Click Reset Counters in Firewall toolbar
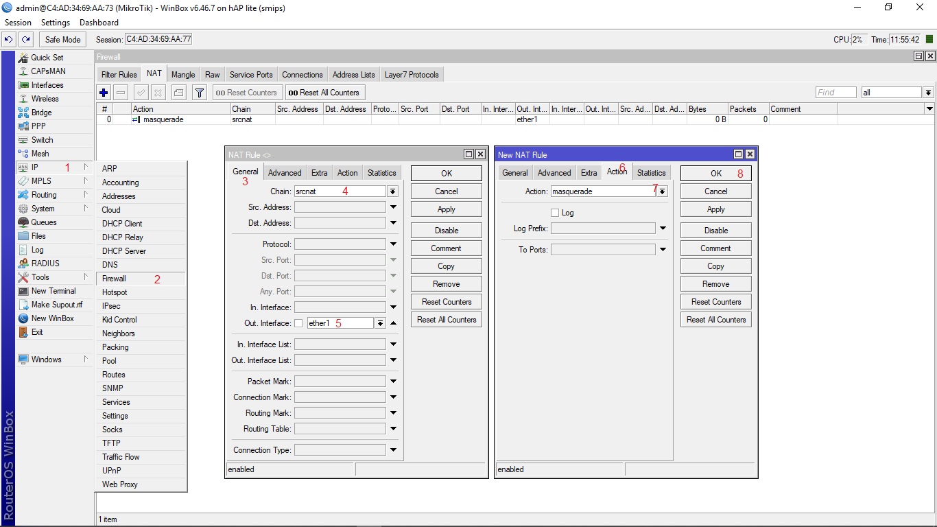The height and width of the screenshot is (527, 937). [x=246, y=93]
